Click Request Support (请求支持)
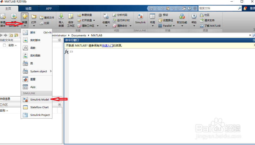 [x=207, y=20]
